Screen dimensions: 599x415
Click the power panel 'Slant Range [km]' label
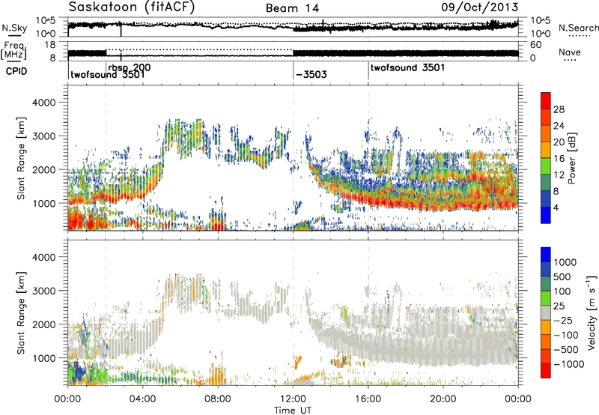click(x=21, y=158)
